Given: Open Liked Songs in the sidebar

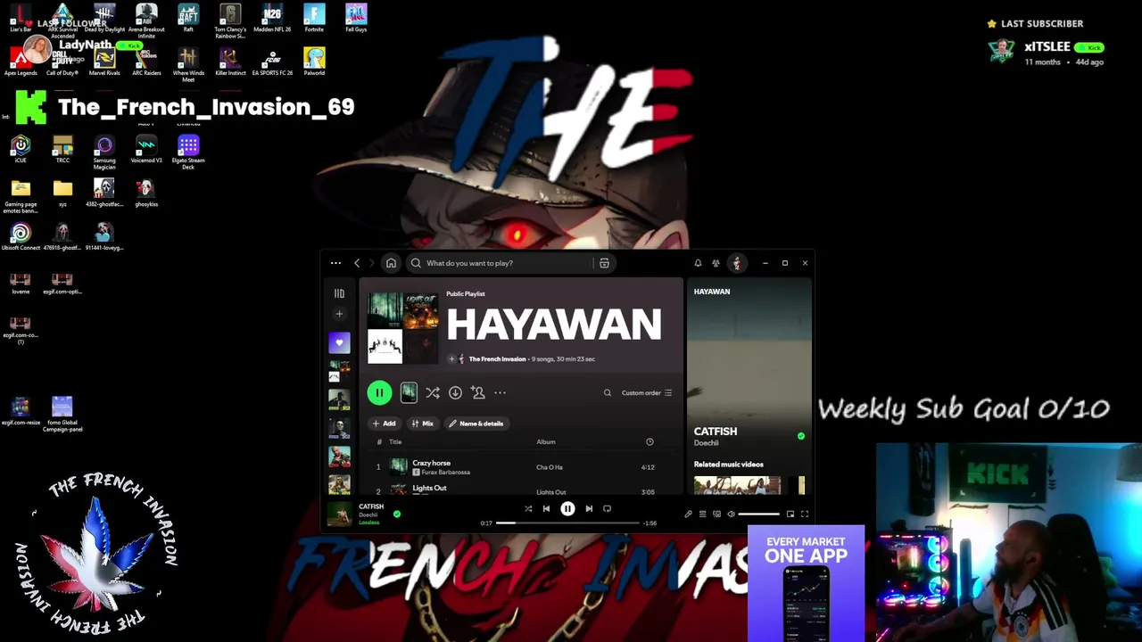Looking at the screenshot, I should 339,342.
